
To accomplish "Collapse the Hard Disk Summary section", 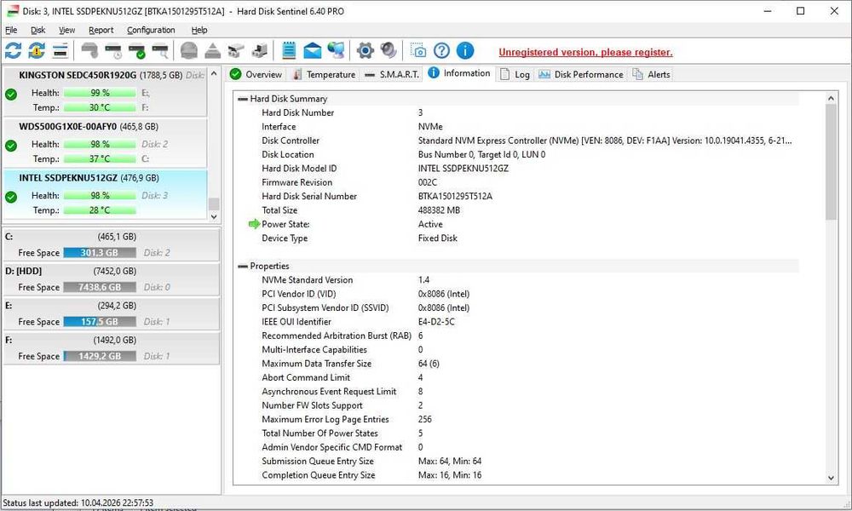I will click(x=242, y=99).
